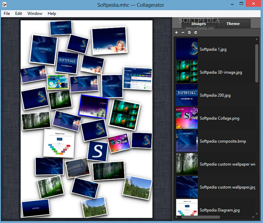The width and height of the screenshot is (263, 223).
Task: Open the Help menu
Action: click(52, 13)
